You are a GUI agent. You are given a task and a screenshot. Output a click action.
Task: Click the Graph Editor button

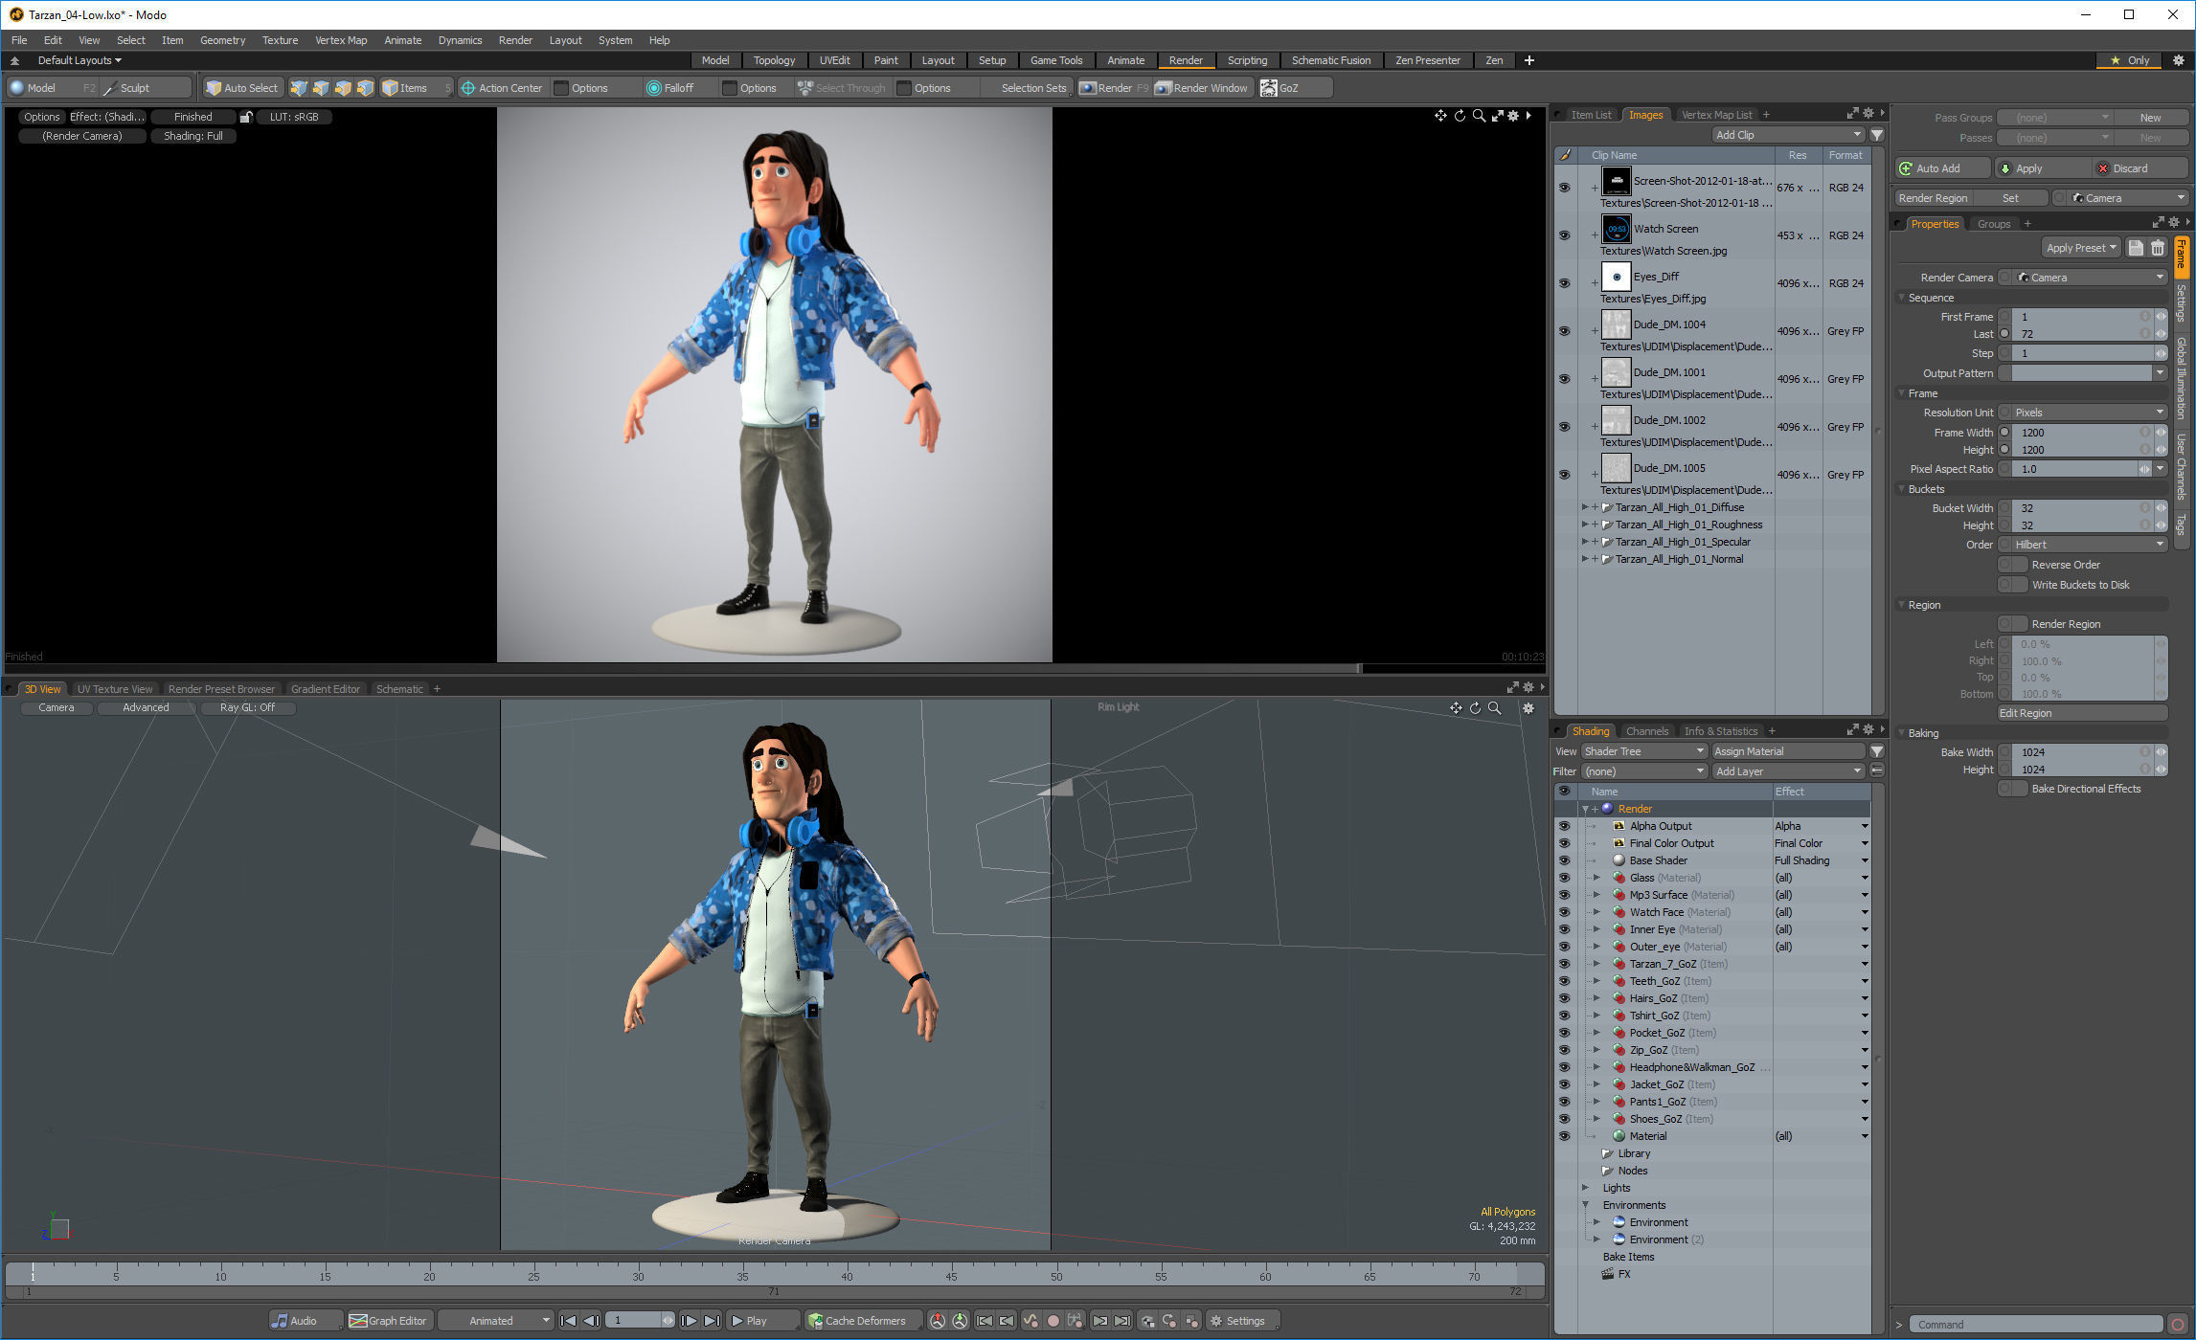click(388, 1321)
